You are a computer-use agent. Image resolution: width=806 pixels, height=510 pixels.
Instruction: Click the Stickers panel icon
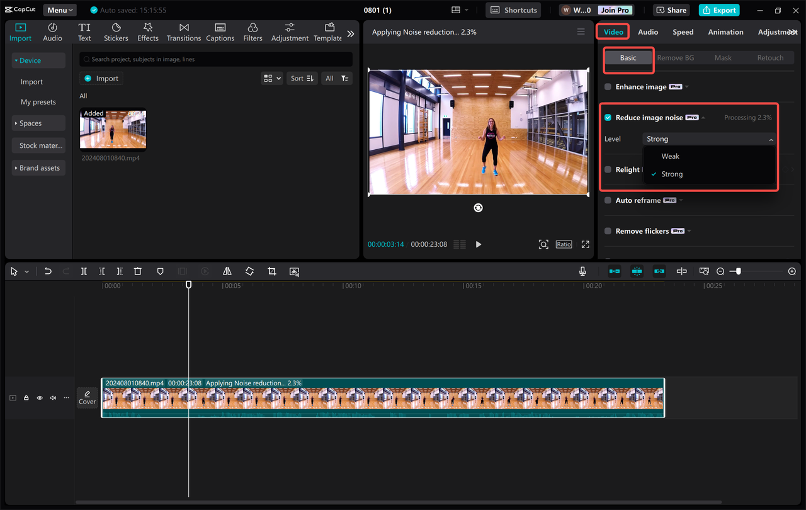coord(116,31)
